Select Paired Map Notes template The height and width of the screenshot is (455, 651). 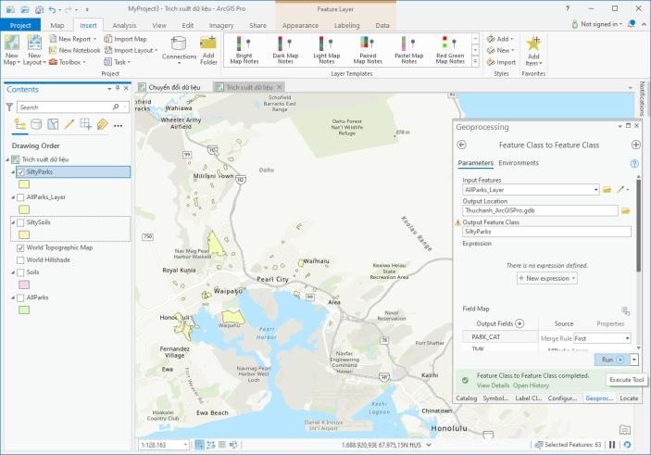click(x=368, y=50)
